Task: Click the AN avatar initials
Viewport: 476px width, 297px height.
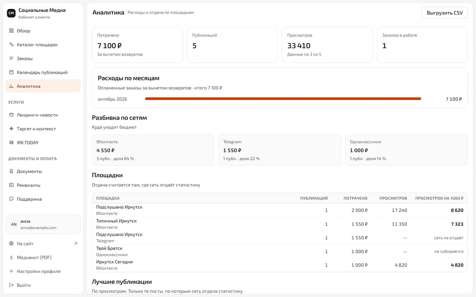Action: pyautogui.click(x=14, y=225)
